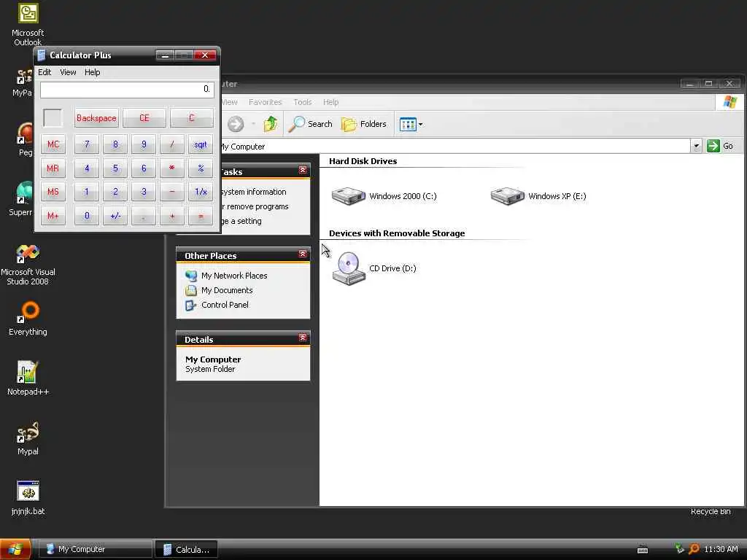
Task: Click the 1/x reciprocal button
Action: pos(201,192)
